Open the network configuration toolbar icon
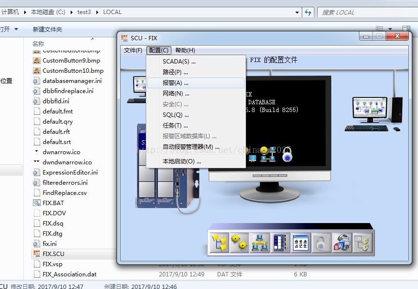The image size is (418, 289). pyautogui.click(x=260, y=242)
